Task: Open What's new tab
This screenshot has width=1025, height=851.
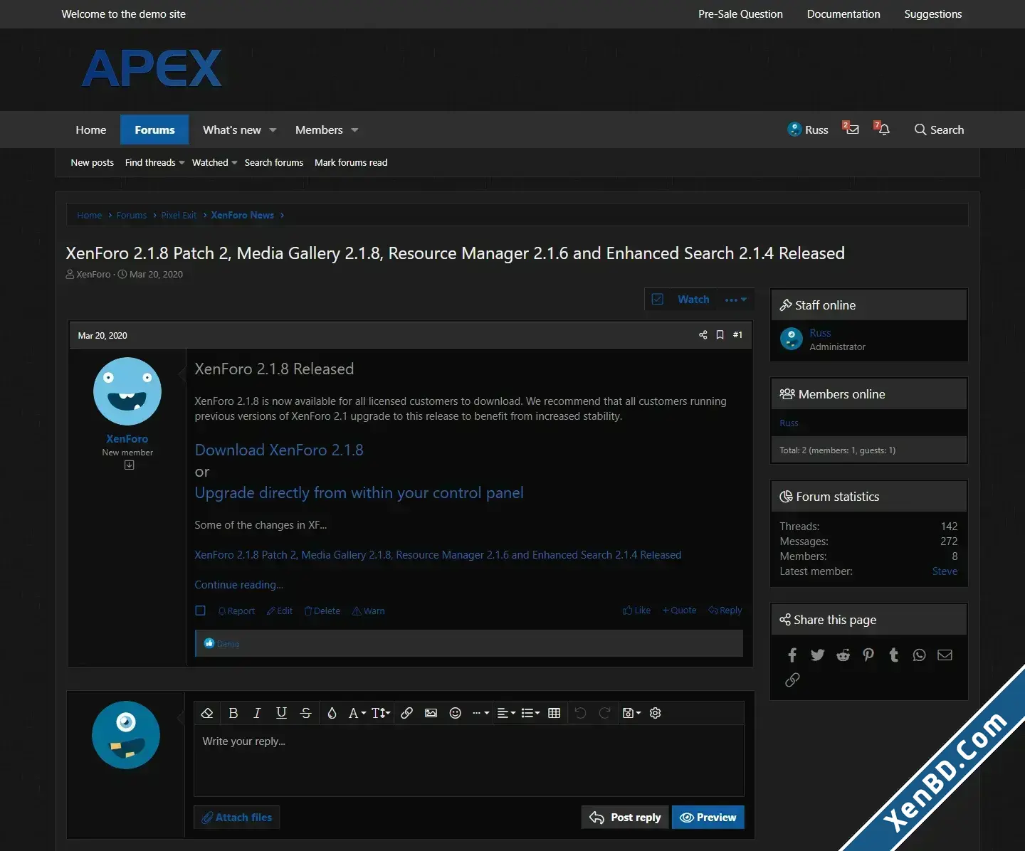Action: tap(232, 129)
